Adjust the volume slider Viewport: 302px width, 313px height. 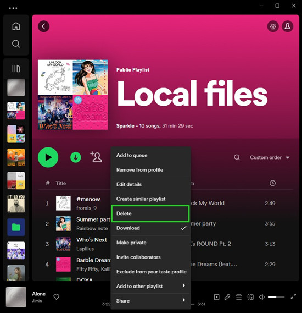click(276, 297)
